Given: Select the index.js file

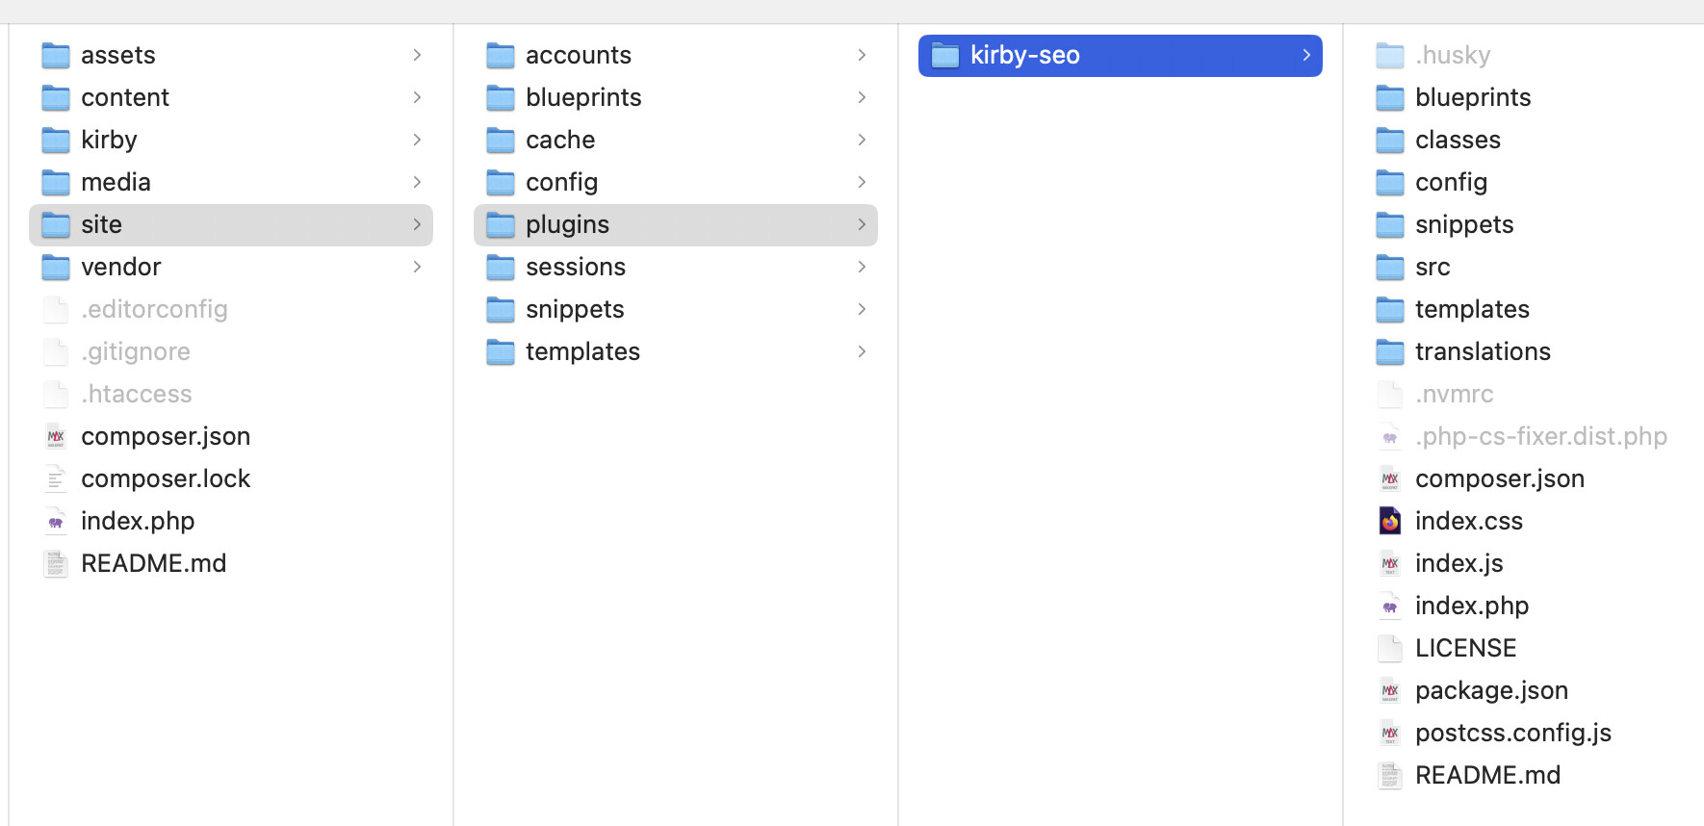Looking at the screenshot, I should (x=1459, y=563).
